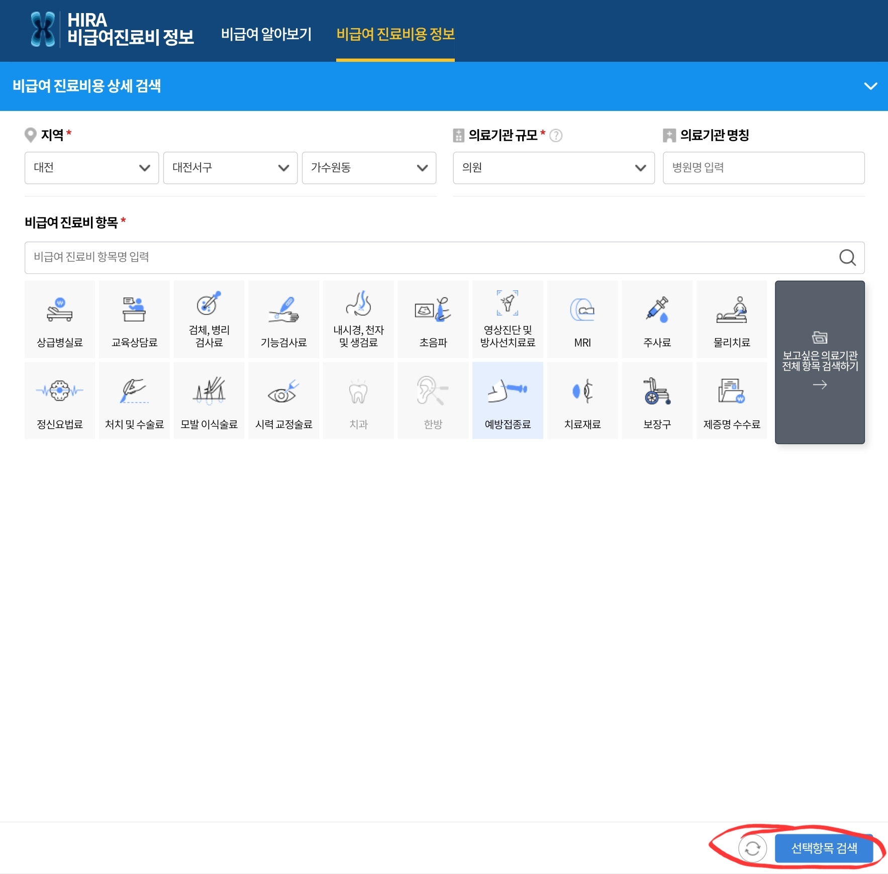The width and height of the screenshot is (888, 874).
Task: Select 영상진단 및 방사선치료료 category
Action: (x=508, y=319)
